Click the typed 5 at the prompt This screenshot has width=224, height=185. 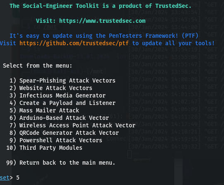coord(18,178)
